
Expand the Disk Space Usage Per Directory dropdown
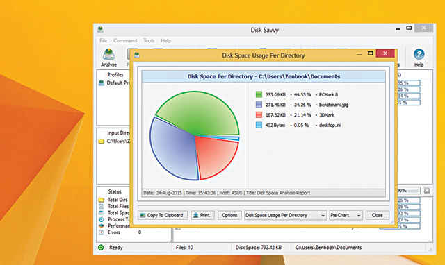tap(285, 216)
